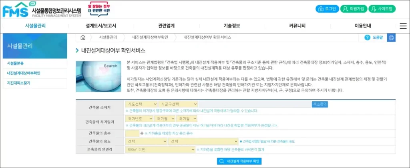410x168 pixels.
Task: Click the page title 내진설계대상여부 확인서비스
Action: tap(113, 50)
